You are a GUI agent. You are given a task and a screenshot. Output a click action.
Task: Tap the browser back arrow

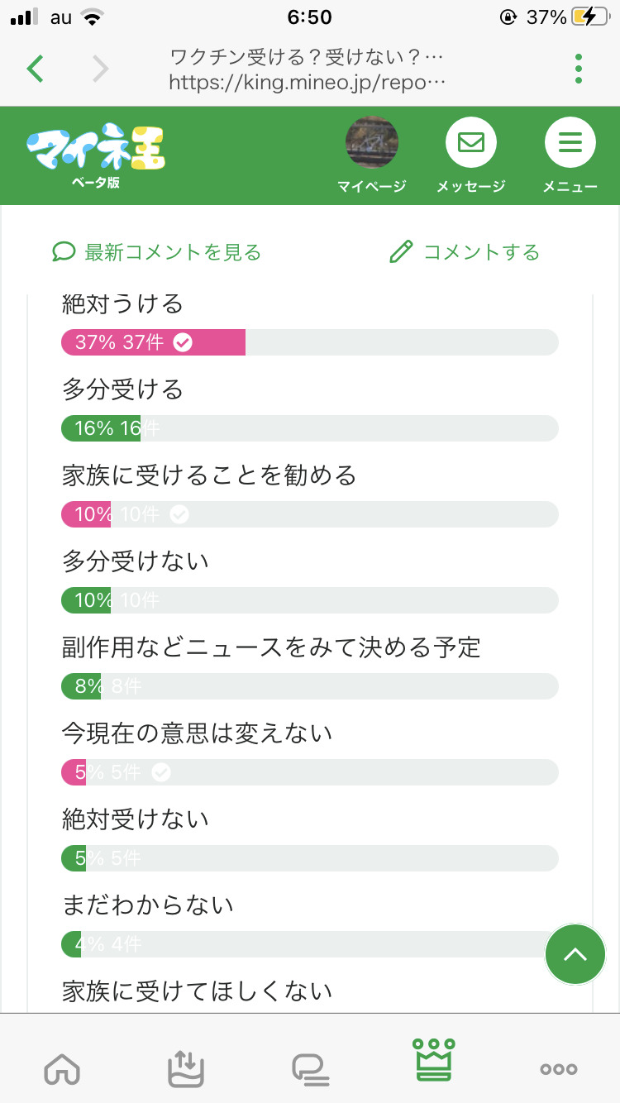coord(35,69)
